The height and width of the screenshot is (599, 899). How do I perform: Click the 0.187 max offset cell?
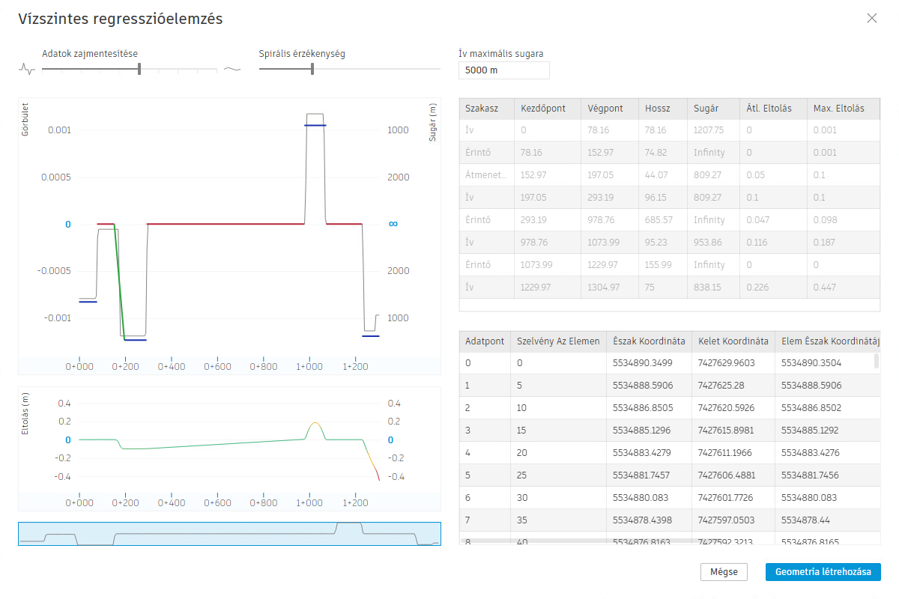coord(844,243)
